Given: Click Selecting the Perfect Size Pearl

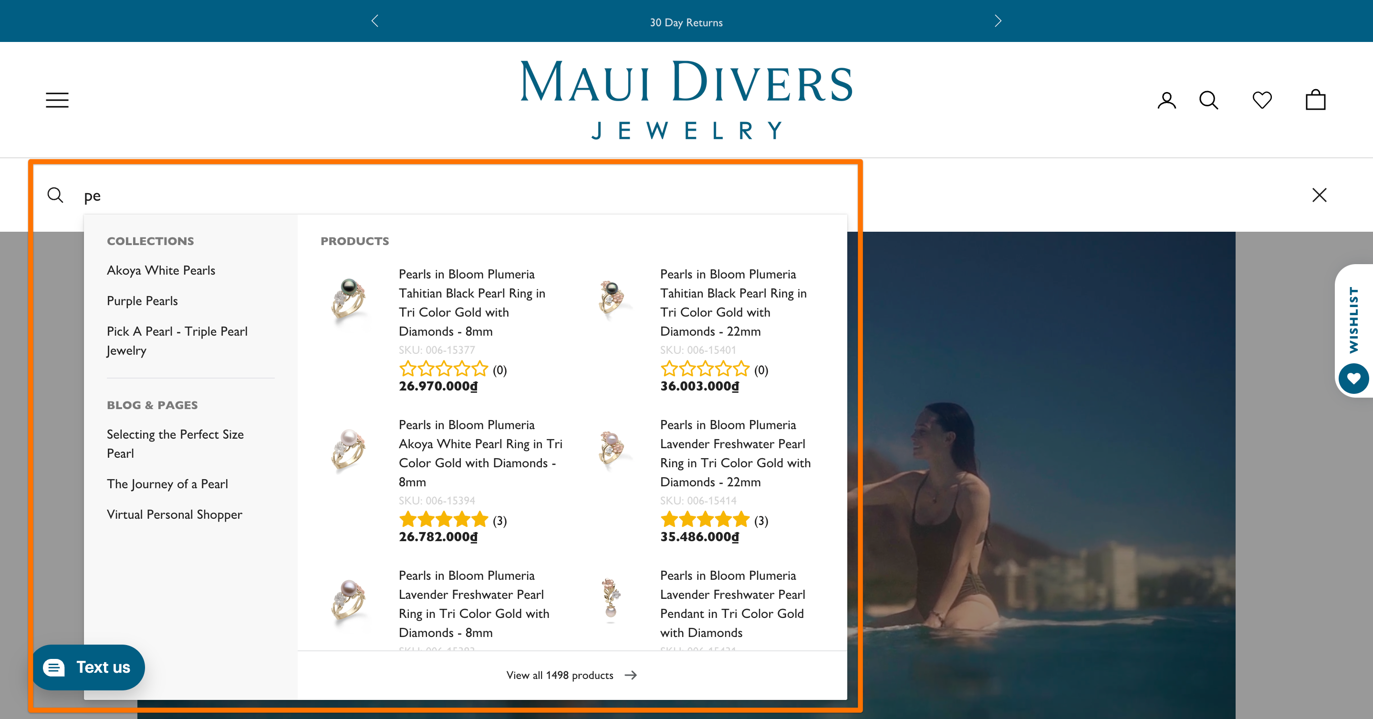Looking at the screenshot, I should pos(175,444).
